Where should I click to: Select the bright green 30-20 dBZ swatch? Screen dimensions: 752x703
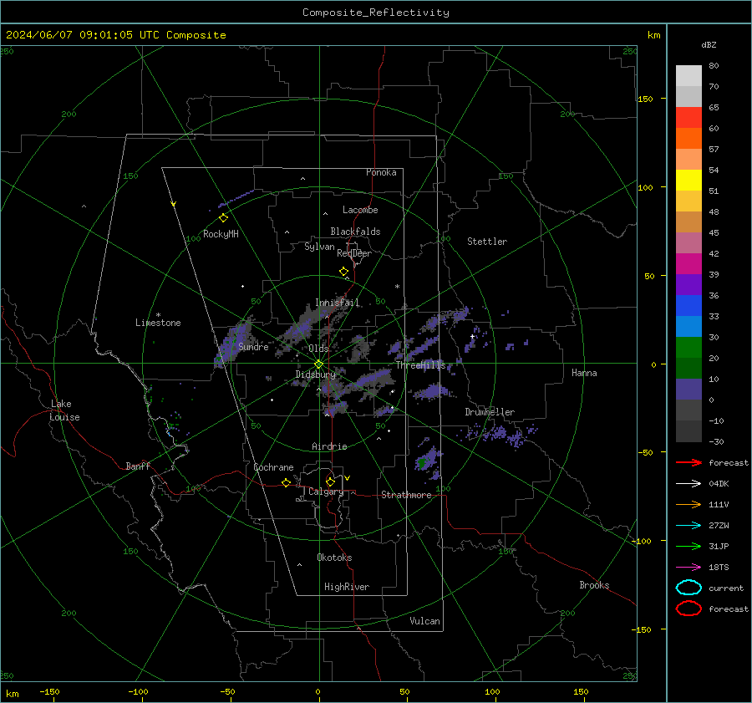click(688, 348)
